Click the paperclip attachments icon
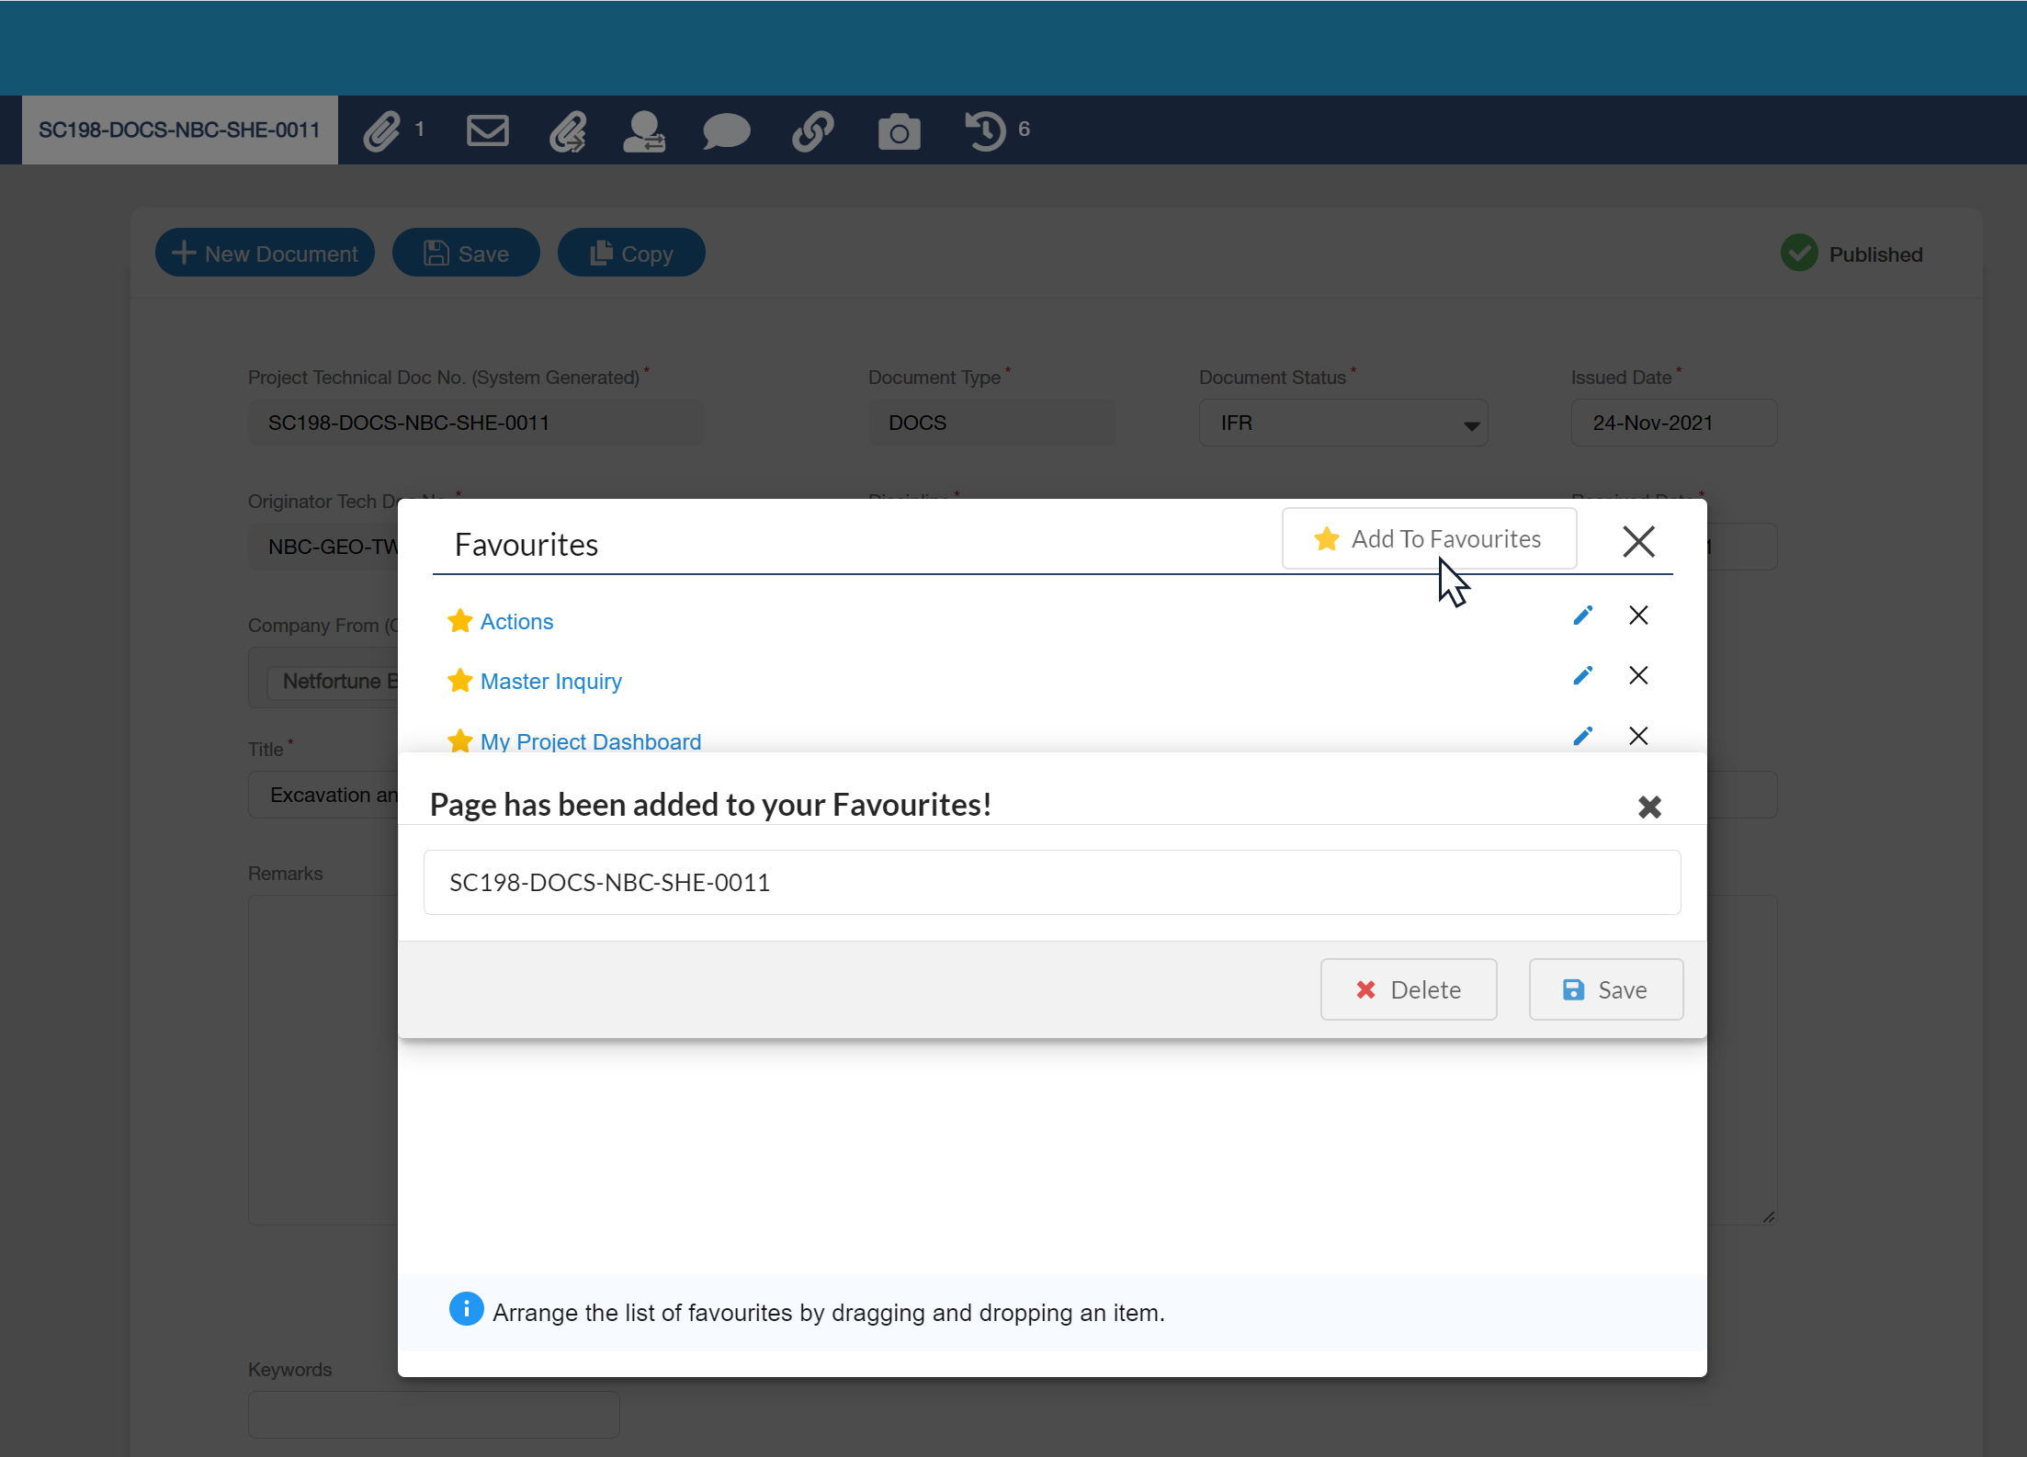This screenshot has width=2027, height=1457. point(382,130)
